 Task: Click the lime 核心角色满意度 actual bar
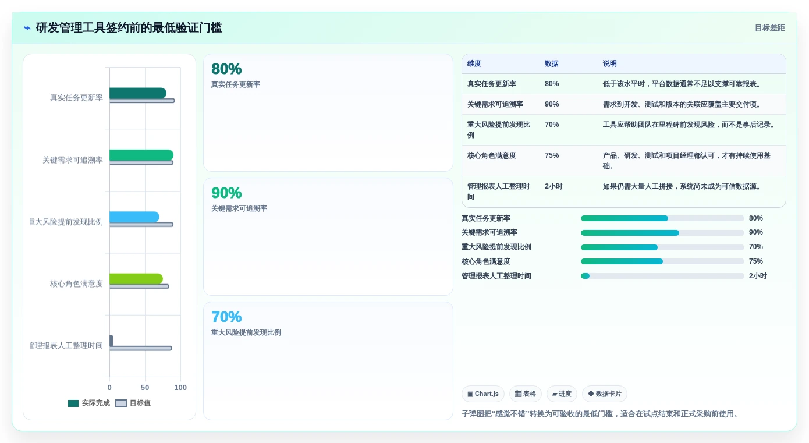136,279
